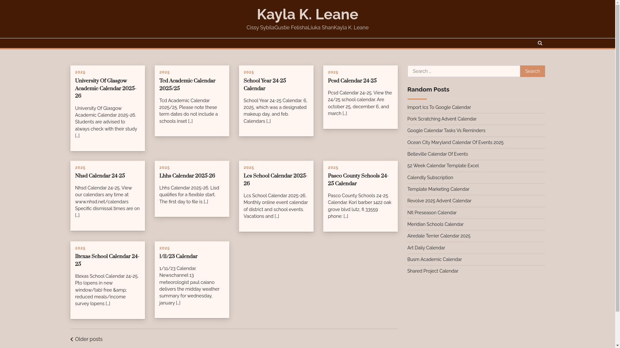620x348 pixels.
Task: Open the Nhsd Calendar 24-25 post
Action: coord(100,176)
